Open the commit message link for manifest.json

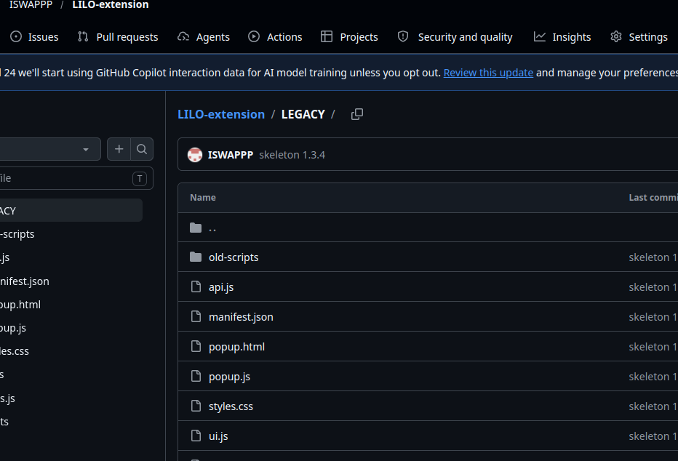[653, 317]
